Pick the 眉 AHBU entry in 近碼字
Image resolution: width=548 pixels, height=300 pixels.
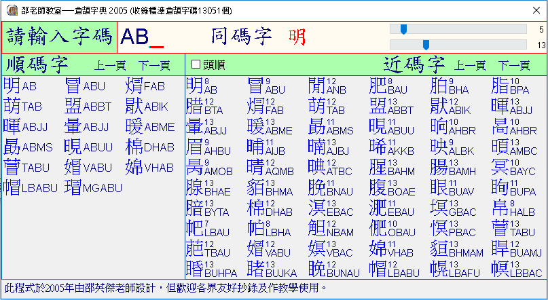click(x=208, y=147)
